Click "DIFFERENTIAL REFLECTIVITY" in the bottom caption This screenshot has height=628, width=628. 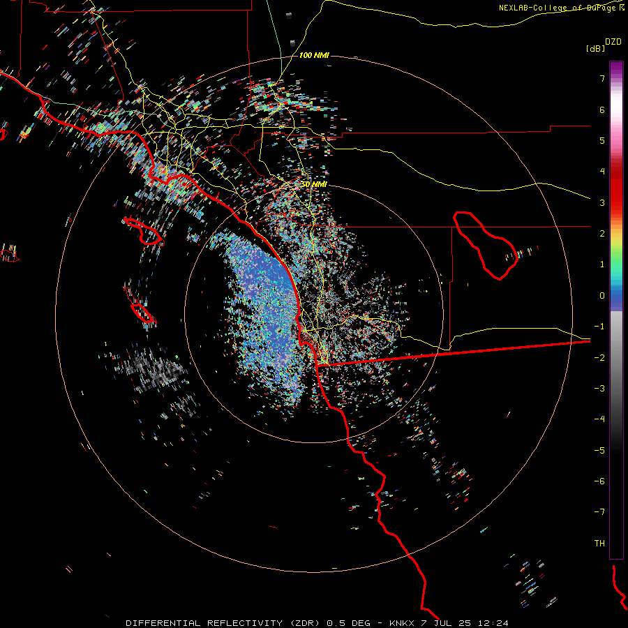[x=204, y=623]
